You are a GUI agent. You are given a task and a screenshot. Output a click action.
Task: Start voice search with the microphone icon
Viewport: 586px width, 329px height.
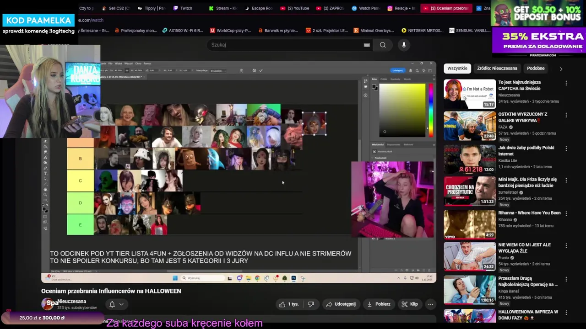click(x=404, y=45)
